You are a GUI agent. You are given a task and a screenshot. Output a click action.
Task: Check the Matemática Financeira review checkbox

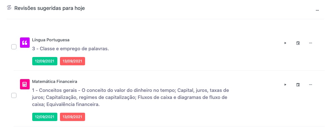pyautogui.click(x=14, y=95)
